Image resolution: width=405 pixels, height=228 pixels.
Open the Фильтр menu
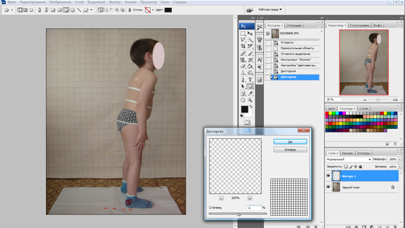(114, 2)
